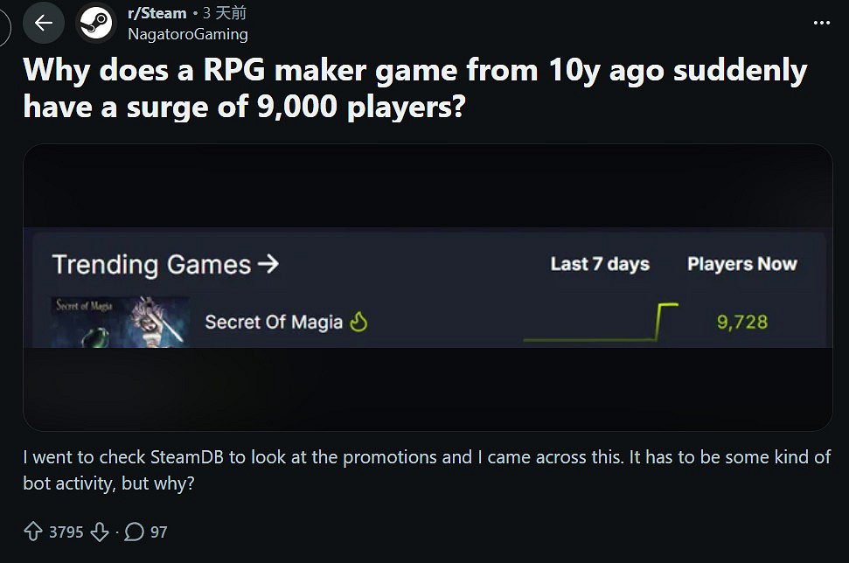Click the Secret of Magia game thumbnail

(x=121, y=322)
